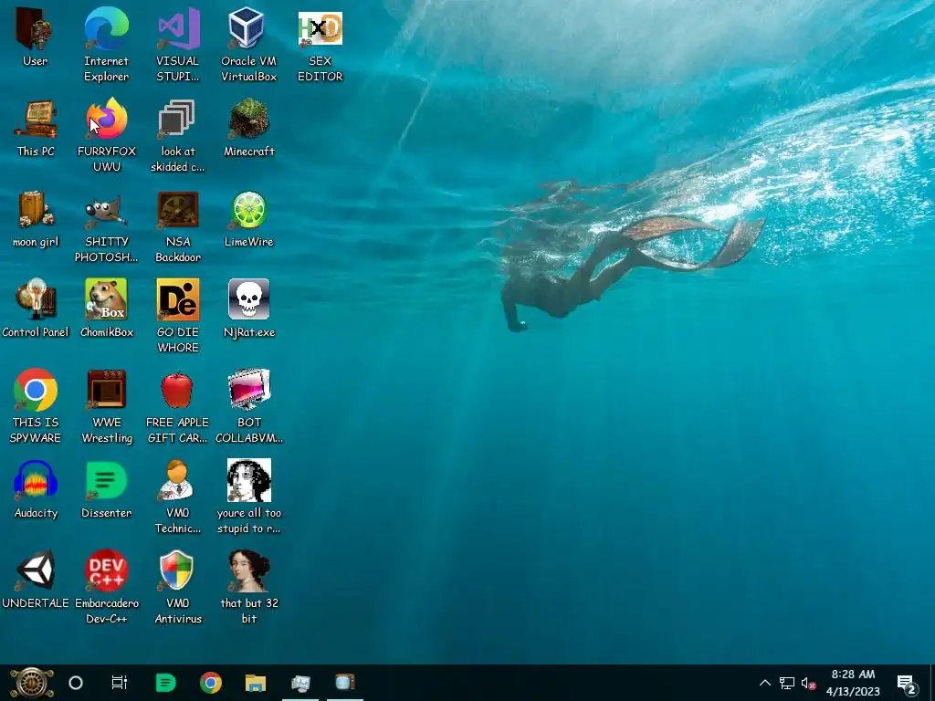Viewport: 935px width, 701px height.
Task: Open File Explorer from the taskbar
Action: pos(256,683)
